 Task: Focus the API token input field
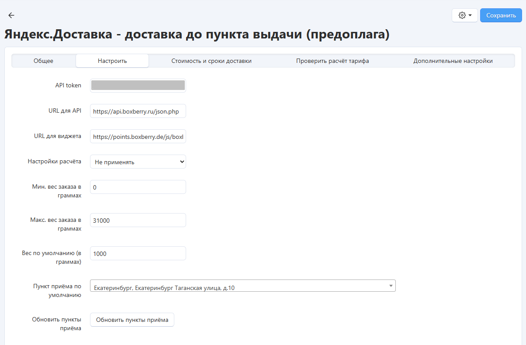tap(138, 85)
